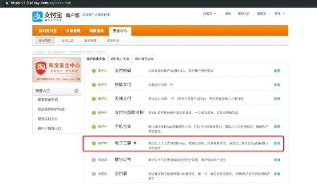Screen dimensions: 317x184
Task: Expand the 更多 dropdown menu
Action: 279,14
